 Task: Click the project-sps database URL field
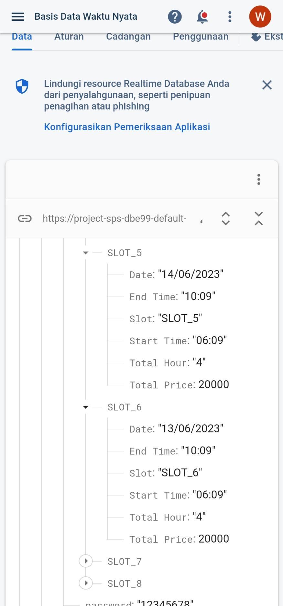pos(114,219)
